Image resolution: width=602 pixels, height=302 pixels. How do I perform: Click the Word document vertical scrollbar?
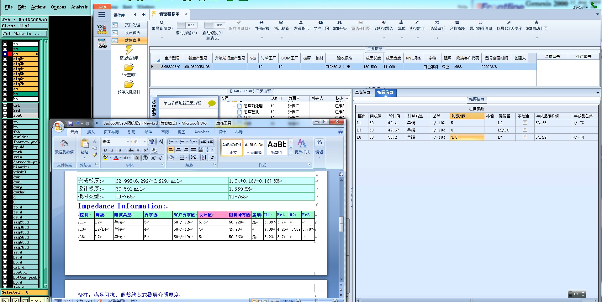click(x=341, y=224)
